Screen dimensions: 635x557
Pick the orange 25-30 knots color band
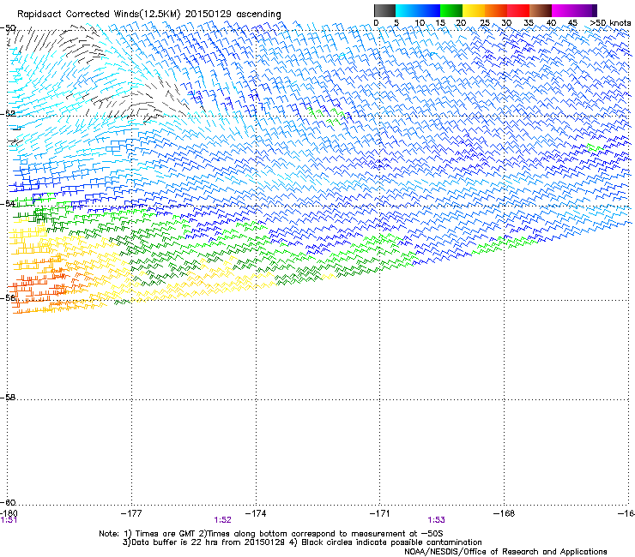(496, 10)
